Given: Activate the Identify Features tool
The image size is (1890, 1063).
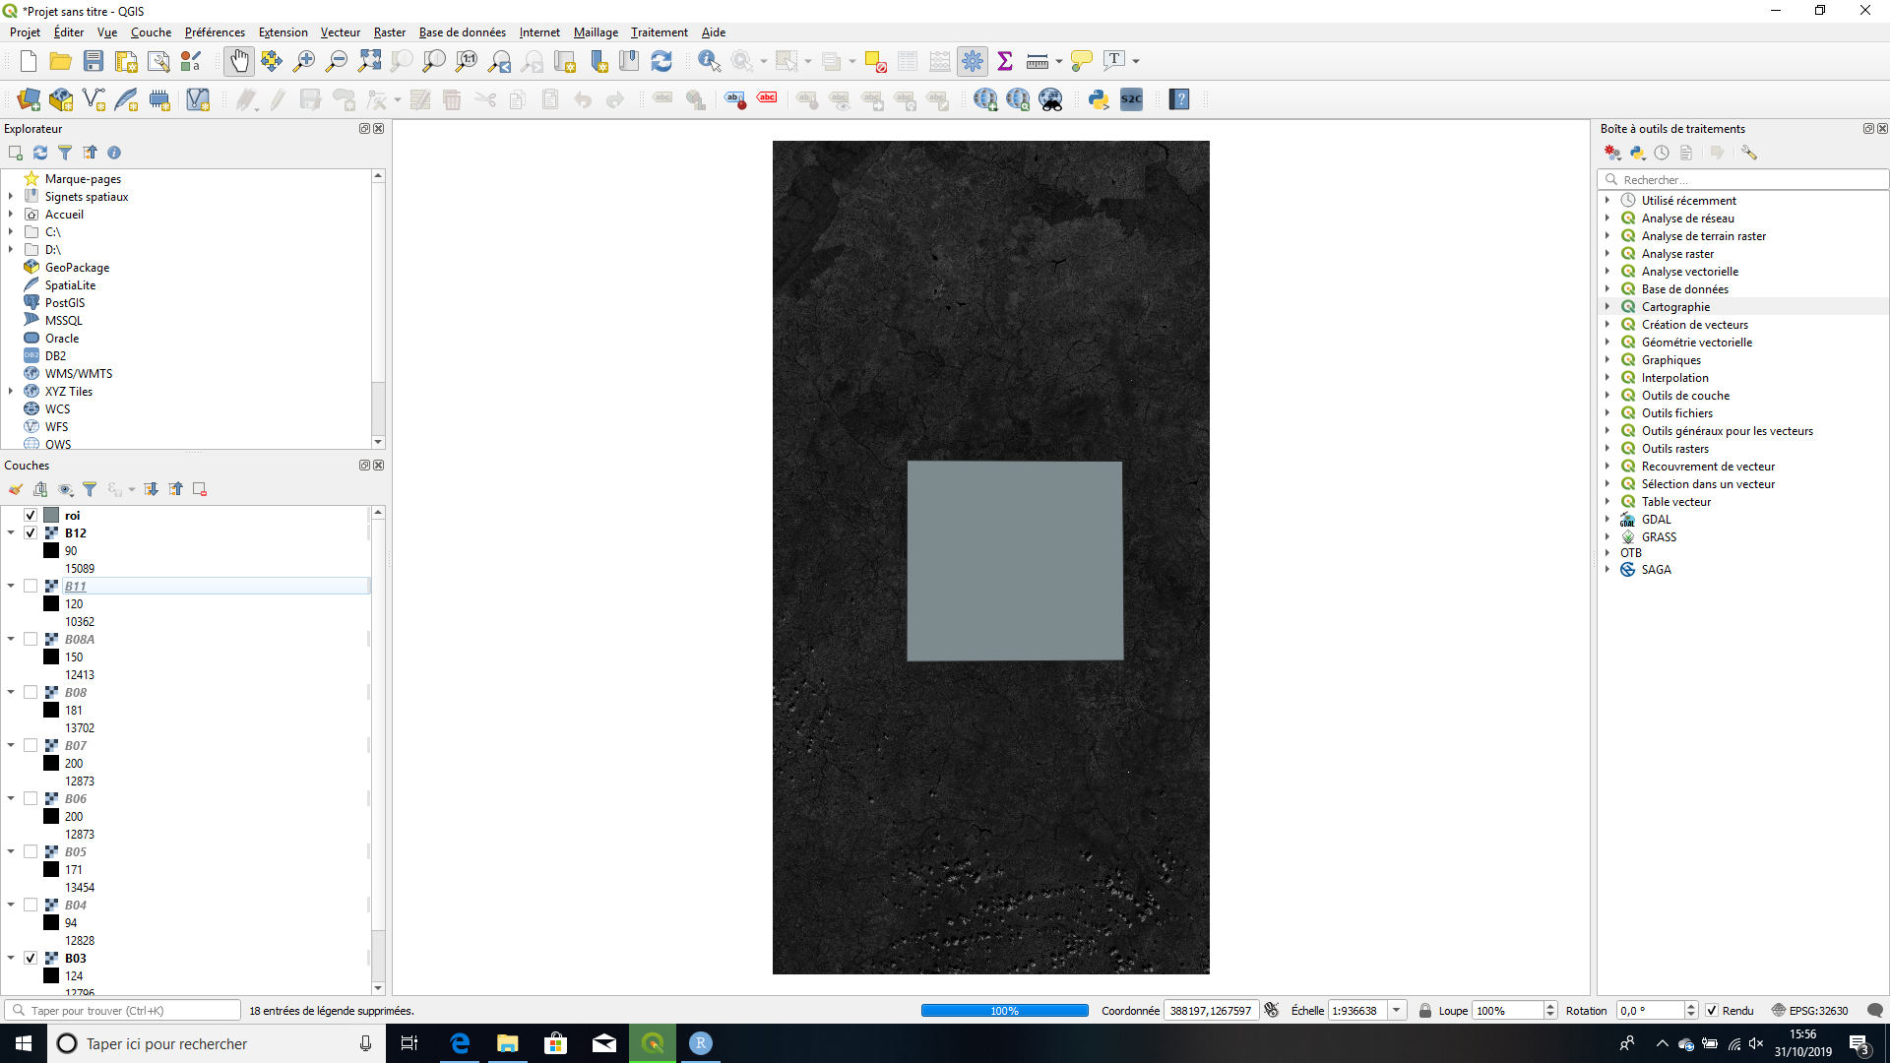Looking at the screenshot, I should 709,61.
